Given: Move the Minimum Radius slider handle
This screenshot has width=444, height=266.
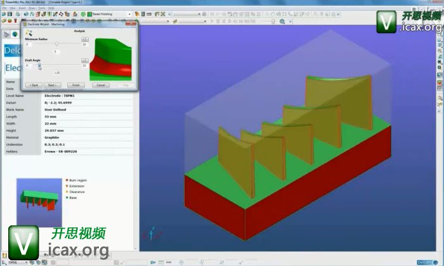Looking at the screenshot, I should (56, 44).
